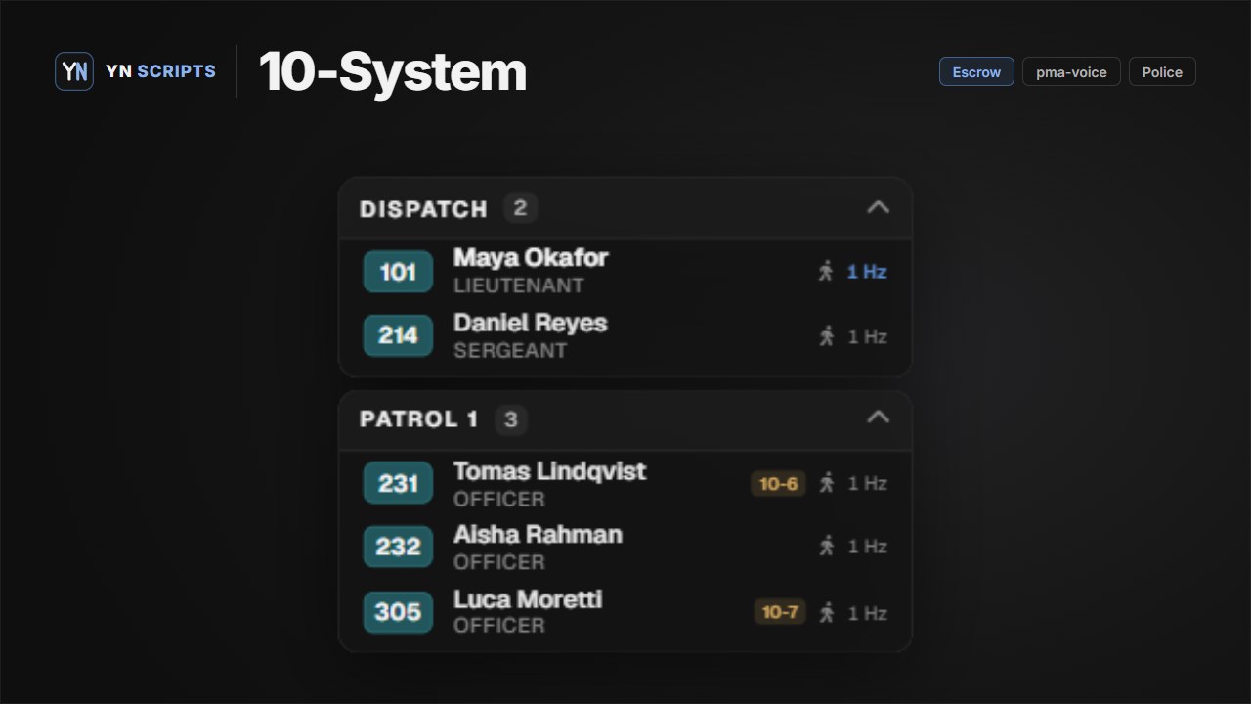The width and height of the screenshot is (1251, 704).
Task: Click the 1 Hz value for Tomas Lindqvist
Action: [x=867, y=483]
